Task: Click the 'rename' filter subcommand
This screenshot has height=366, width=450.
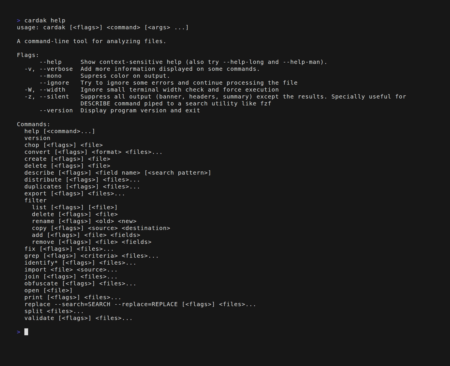Action: click(x=43, y=221)
